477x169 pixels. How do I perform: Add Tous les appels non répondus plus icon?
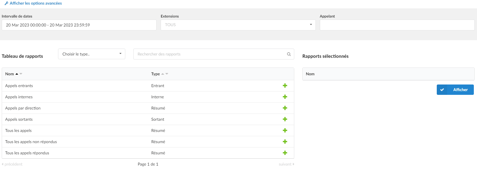285,142
